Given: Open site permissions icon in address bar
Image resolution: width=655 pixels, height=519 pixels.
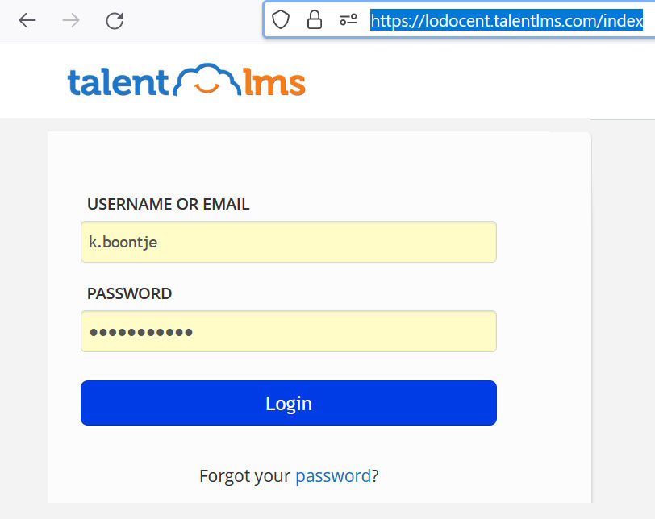Looking at the screenshot, I should (348, 21).
